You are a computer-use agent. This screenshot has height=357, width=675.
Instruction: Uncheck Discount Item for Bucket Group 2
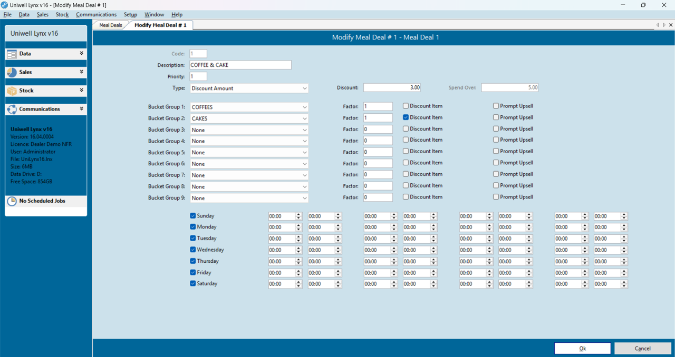(406, 117)
